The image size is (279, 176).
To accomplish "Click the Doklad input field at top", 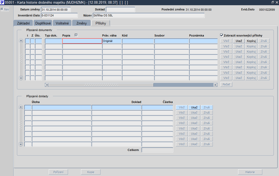I will (x=120, y=9).
